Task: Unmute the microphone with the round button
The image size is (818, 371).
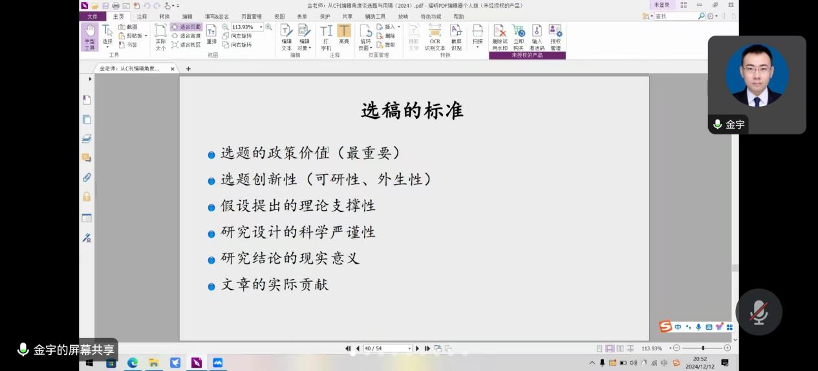Action: coord(759,312)
